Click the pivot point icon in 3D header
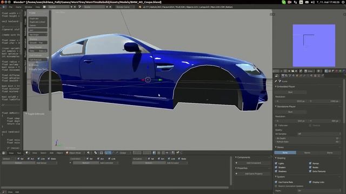Screen dimensions: 346x194 pyautogui.click(x=96, y=153)
